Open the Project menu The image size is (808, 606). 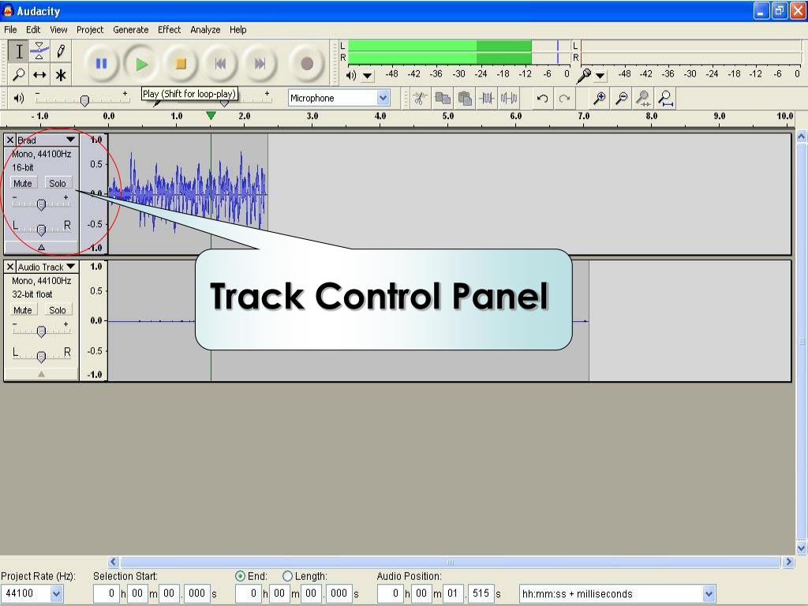(x=90, y=29)
